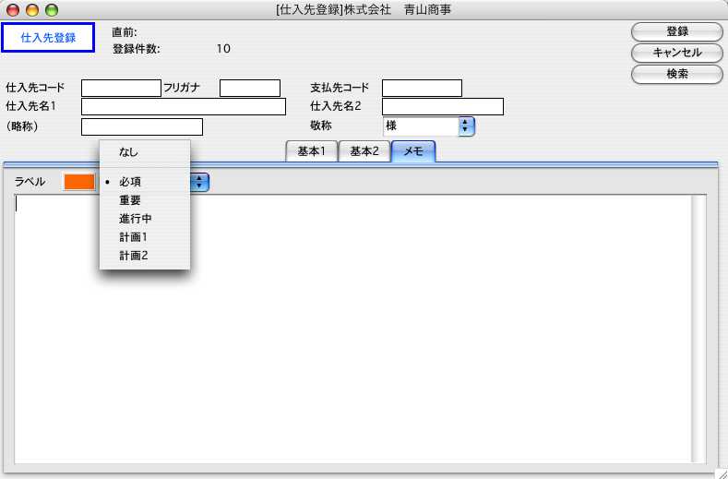Open the 基本2 tab

tap(364, 152)
